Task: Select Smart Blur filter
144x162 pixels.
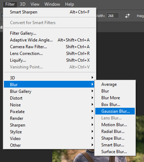Action: 115,145
